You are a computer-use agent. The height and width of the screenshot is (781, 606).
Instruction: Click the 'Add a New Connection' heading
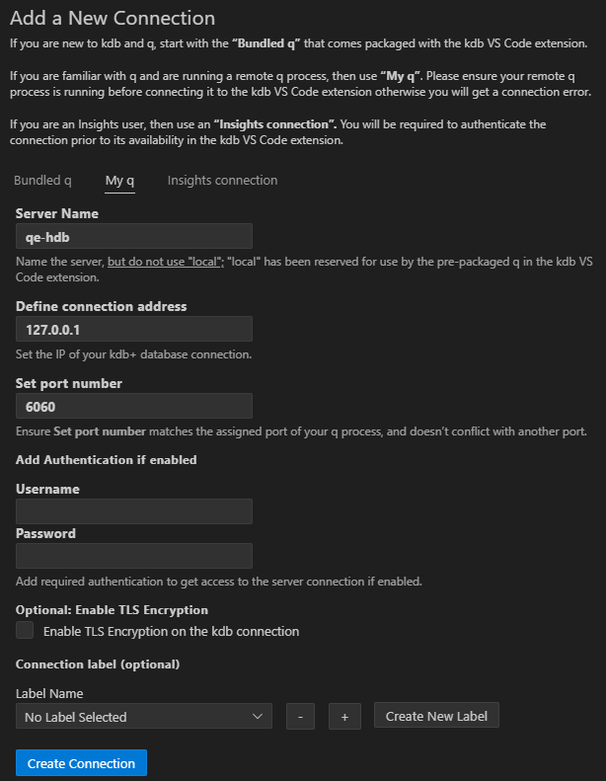[x=112, y=18]
